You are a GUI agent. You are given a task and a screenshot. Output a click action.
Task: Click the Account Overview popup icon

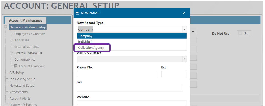coord(15,66)
